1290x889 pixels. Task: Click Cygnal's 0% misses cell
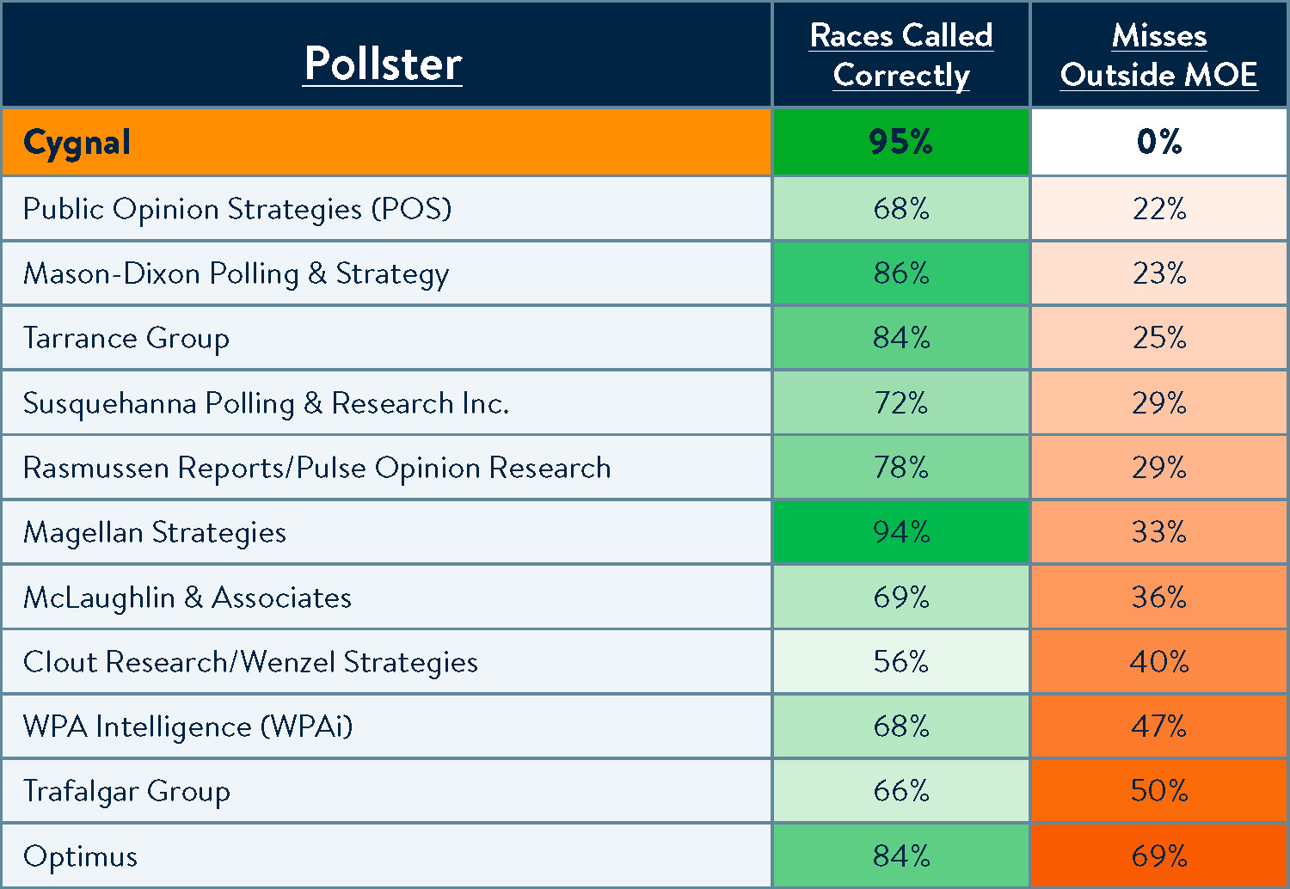(1159, 142)
